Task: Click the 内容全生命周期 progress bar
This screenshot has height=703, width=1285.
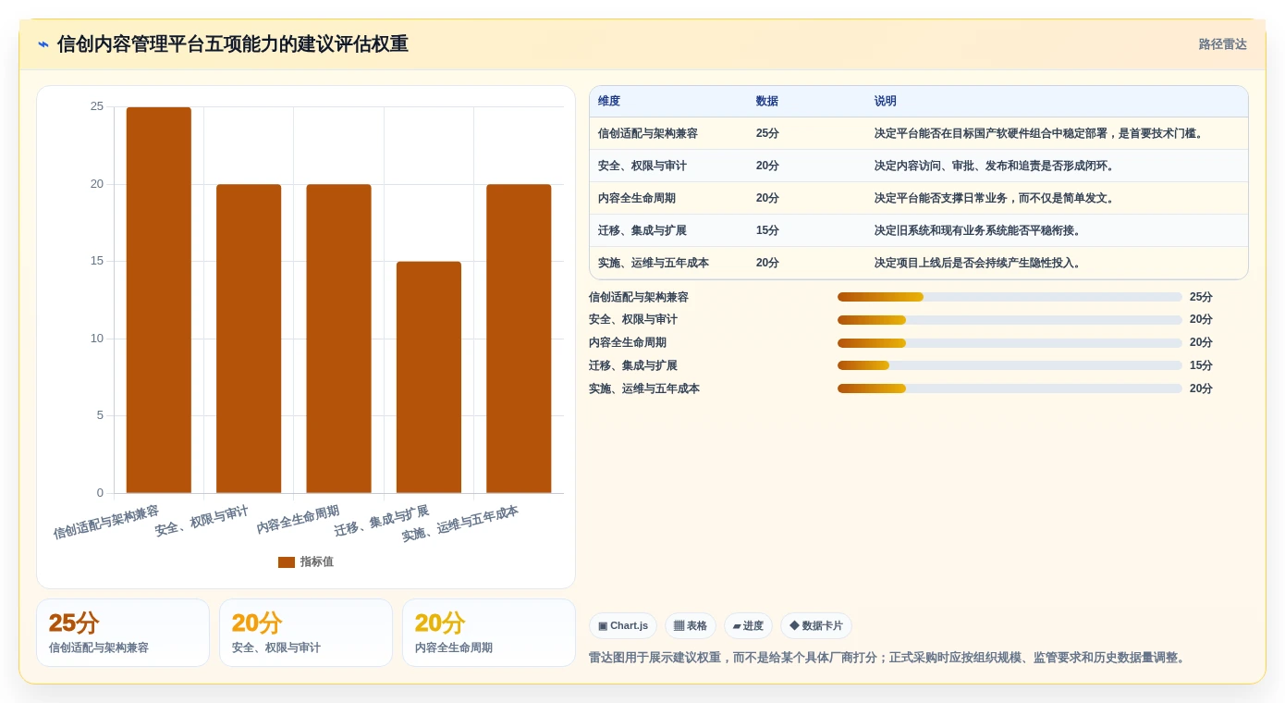Action: (x=1010, y=343)
